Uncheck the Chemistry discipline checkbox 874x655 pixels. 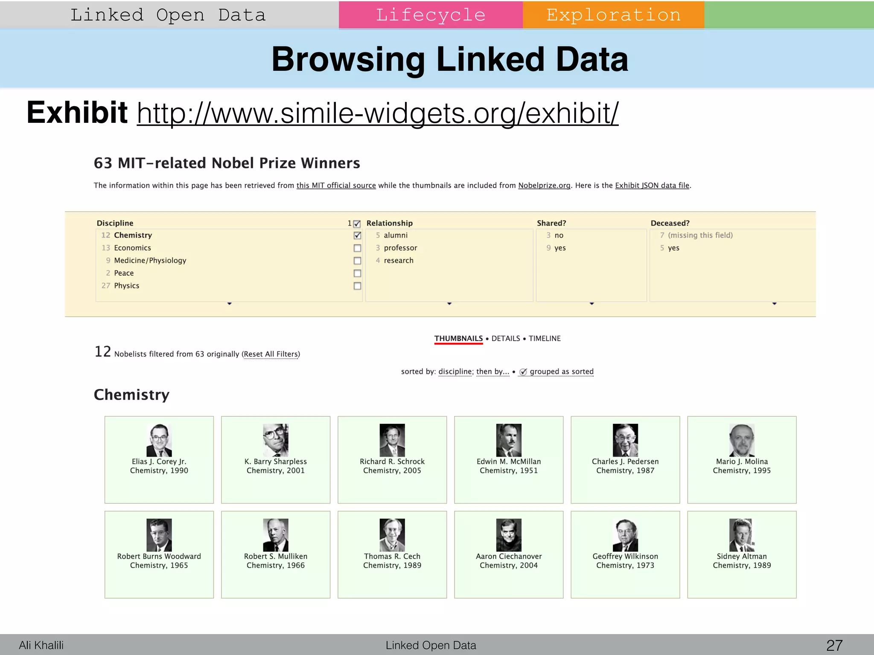[358, 235]
